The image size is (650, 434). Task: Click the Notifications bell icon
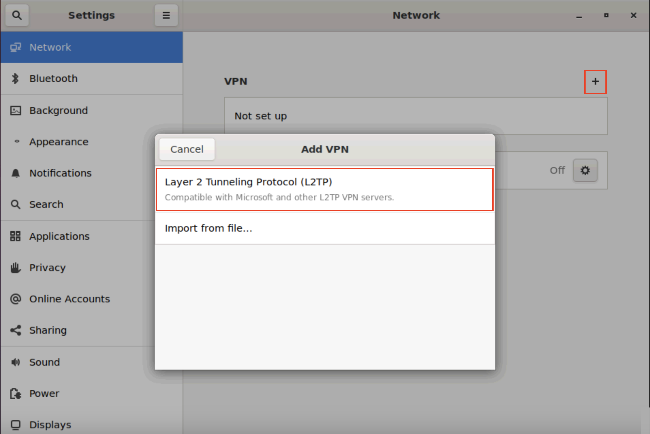(x=16, y=173)
